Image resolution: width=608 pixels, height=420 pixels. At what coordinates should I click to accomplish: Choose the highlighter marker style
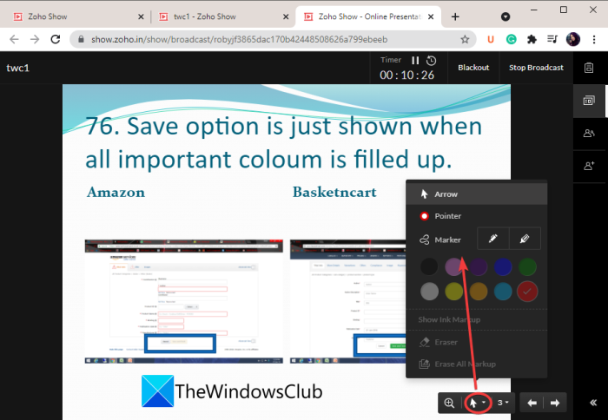(x=525, y=239)
